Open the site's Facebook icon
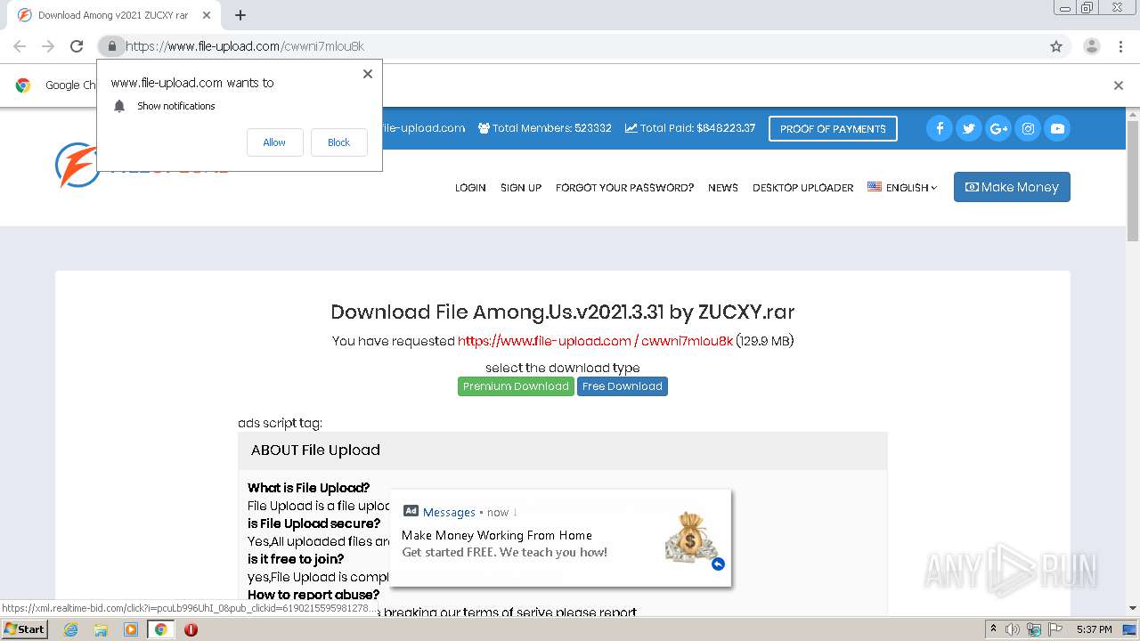The image size is (1140, 641). (x=940, y=128)
